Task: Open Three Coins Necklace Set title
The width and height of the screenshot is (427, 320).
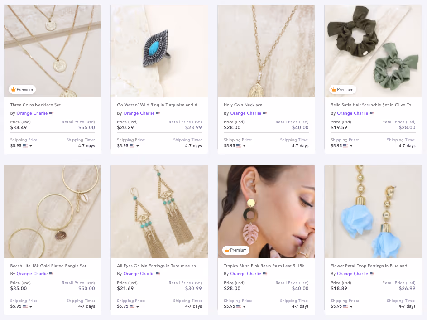Action: (x=35, y=105)
